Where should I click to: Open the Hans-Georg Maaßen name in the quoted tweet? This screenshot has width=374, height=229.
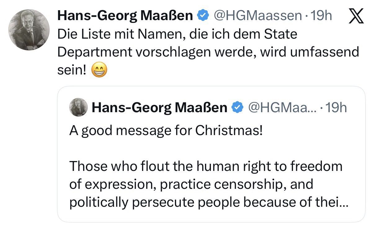click(x=160, y=108)
